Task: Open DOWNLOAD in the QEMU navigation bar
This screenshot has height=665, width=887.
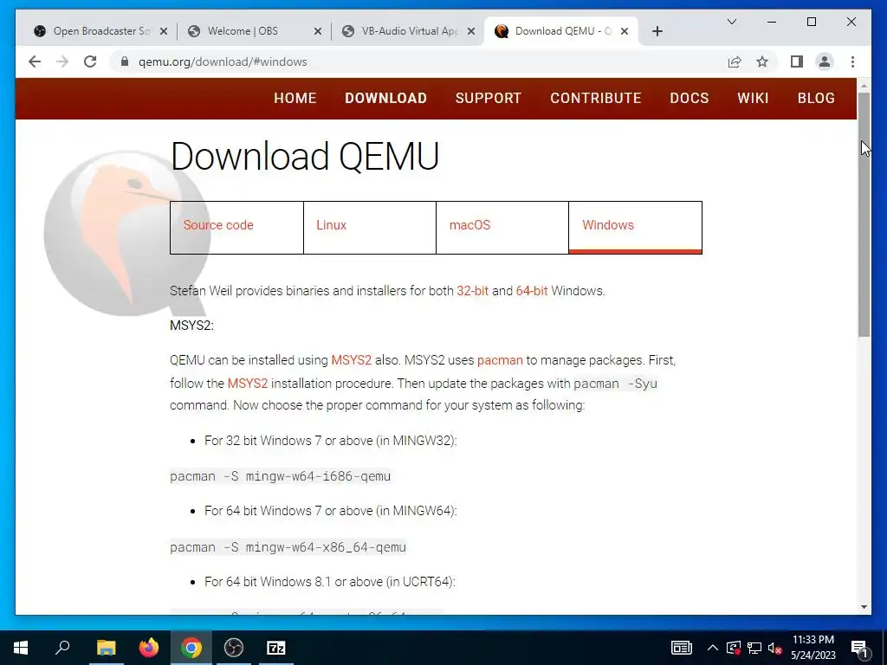Action: pos(385,98)
